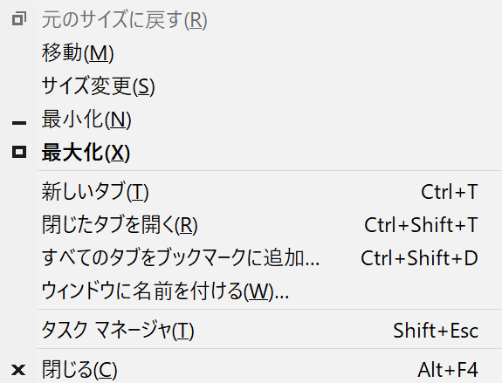Click the minimize dash icon beside 最小化
The image size is (502, 383).
point(19,122)
